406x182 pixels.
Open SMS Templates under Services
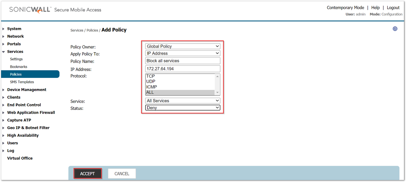[22, 82]
